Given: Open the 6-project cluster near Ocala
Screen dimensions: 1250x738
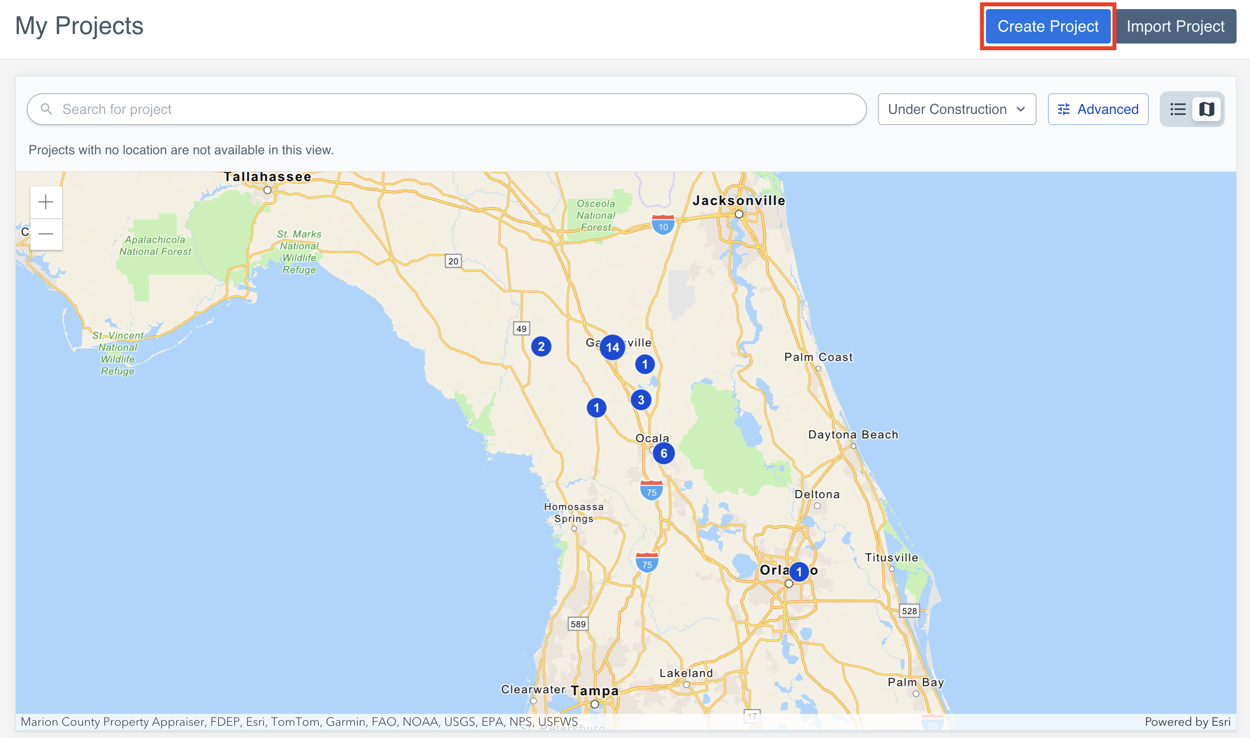Looking at the screenshot, I should (x=663, y=453).
